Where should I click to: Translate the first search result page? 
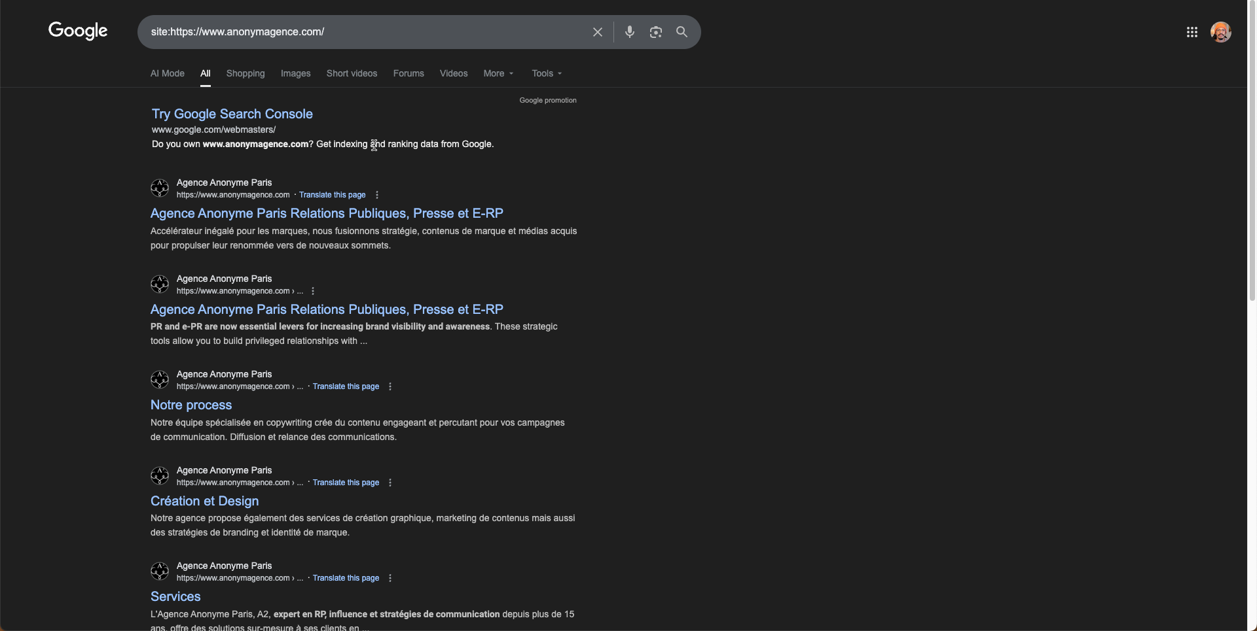click(x=333, y=195)
